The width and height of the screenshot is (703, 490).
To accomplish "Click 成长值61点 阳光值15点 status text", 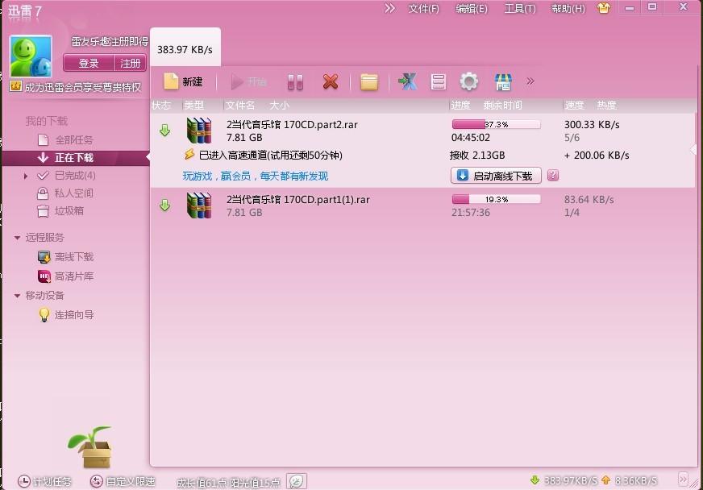I will (228, 483).
